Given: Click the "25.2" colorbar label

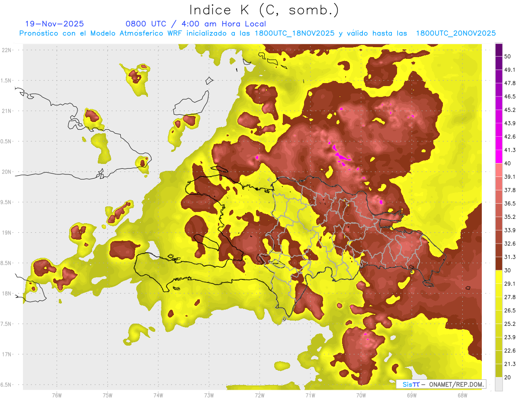Looking at the screenshot, I should (x=510, y=324).
